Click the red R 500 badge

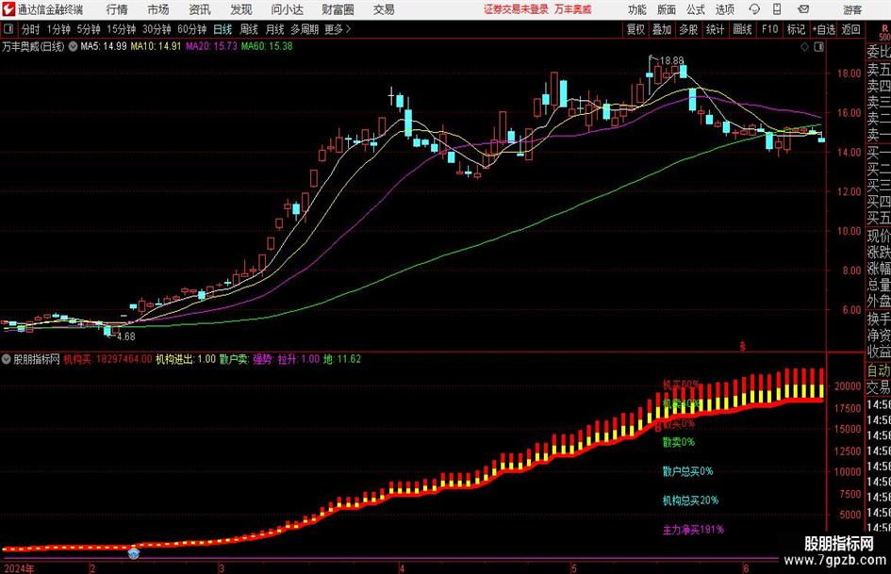(x=884, y=32)
